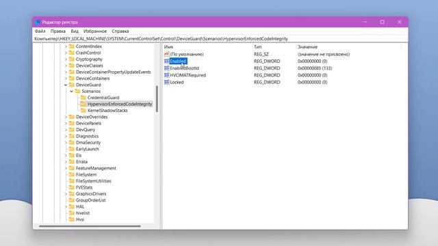Click the Enabled DWORD value icon
Viewport: 438px width, 246px height.
(166, 61)
